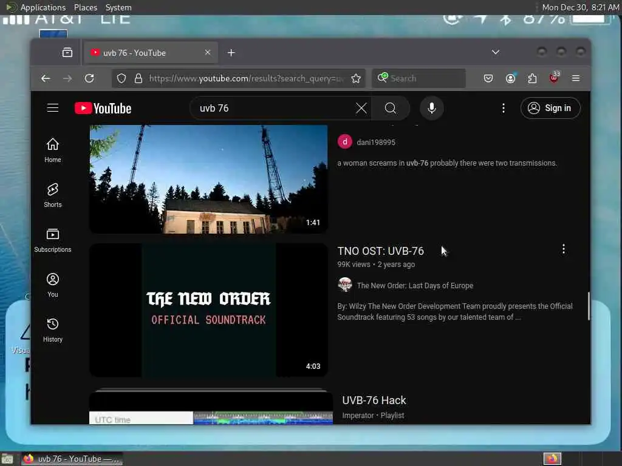This screenshot has width=622, height=466.
Task: Open History in YouTube sidebar
Action: (53, 330)
